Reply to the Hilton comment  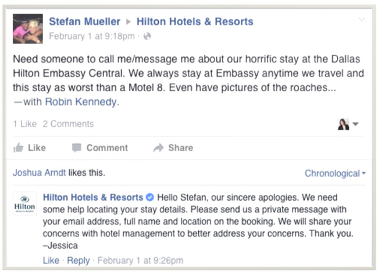[79, 260]
